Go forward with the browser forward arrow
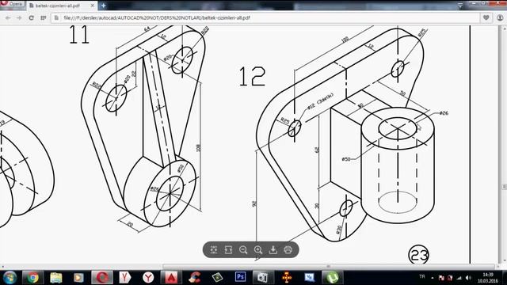 click(19, 17)
